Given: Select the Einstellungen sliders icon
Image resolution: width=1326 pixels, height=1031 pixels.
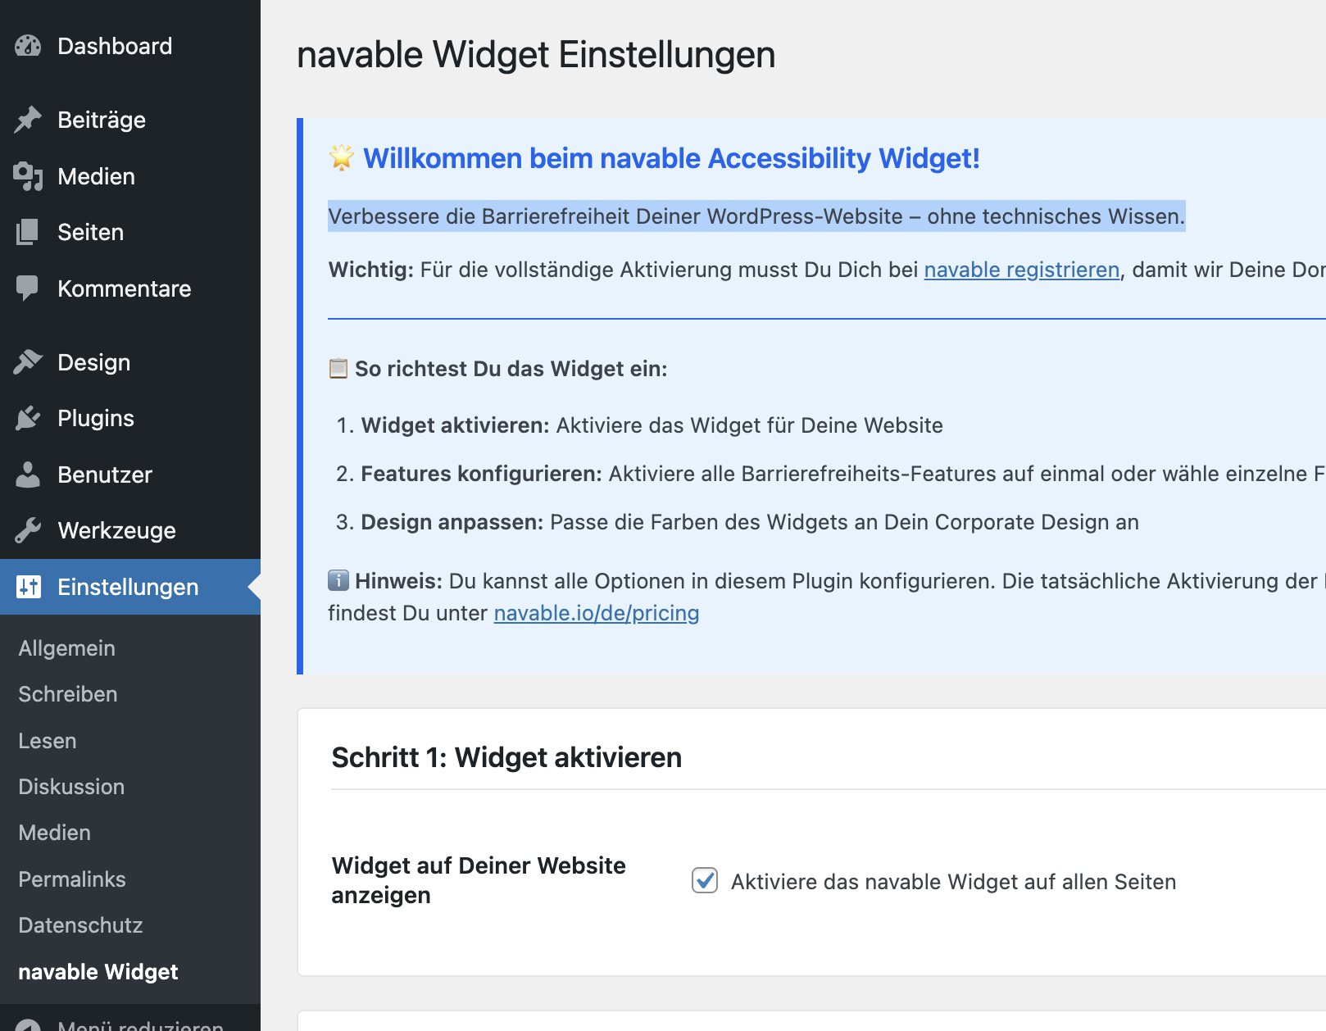Looking at the screenshot, I should tap(27, 587).
